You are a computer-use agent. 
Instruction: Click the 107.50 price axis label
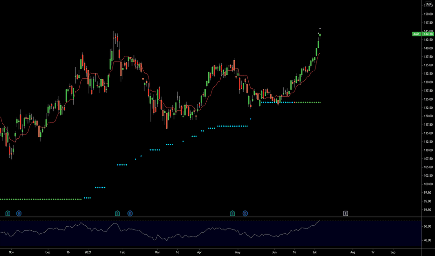point(428,159)
